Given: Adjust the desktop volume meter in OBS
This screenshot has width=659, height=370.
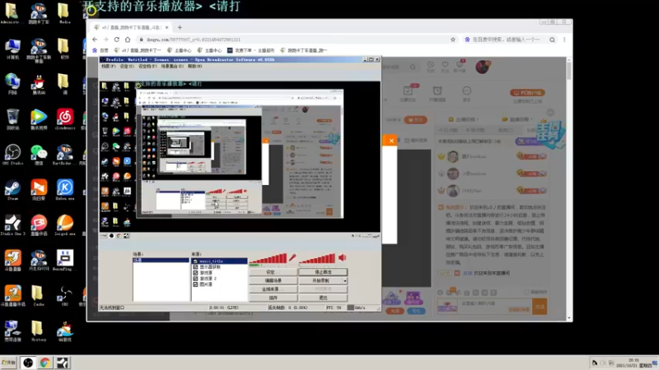Looking at the screenshot, I should pos(317,259).
